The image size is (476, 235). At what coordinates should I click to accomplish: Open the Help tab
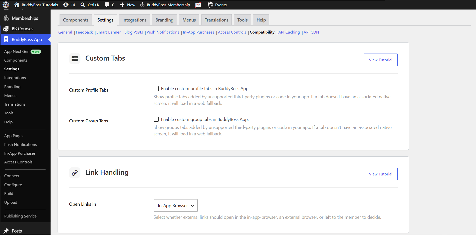click(261, 20)
